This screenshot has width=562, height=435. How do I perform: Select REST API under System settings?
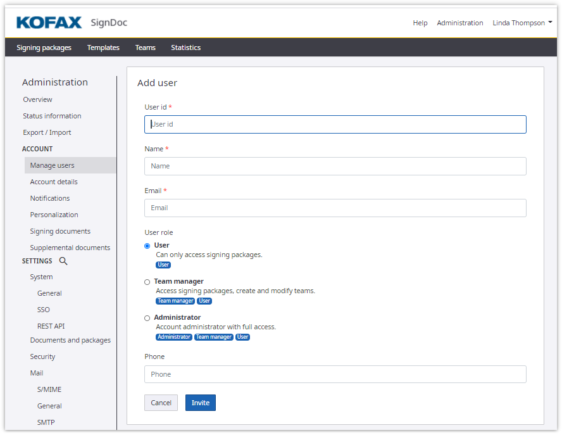[51, 326]
